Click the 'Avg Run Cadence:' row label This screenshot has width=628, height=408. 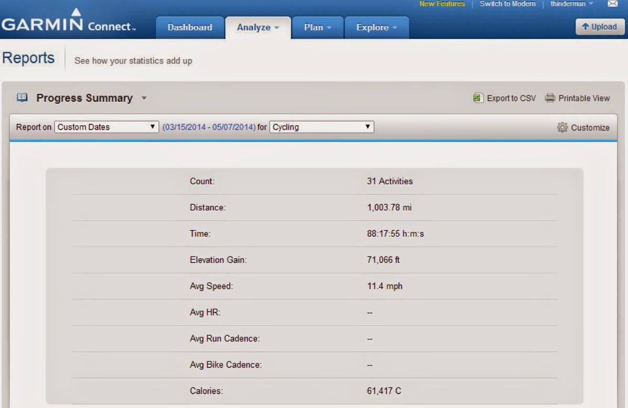[x=225, y=338]
